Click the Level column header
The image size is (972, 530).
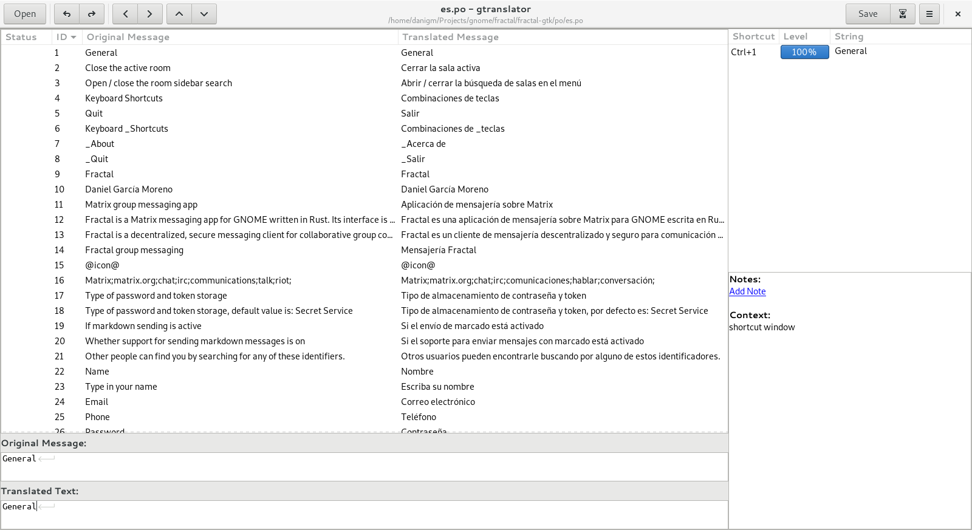[x=804, y=36]
